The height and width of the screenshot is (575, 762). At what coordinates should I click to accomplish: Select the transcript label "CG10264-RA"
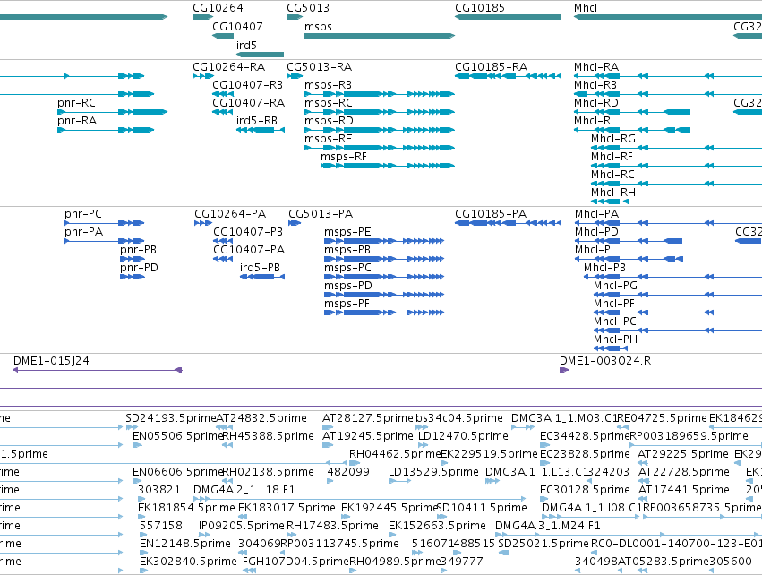[x=229, y=67]
